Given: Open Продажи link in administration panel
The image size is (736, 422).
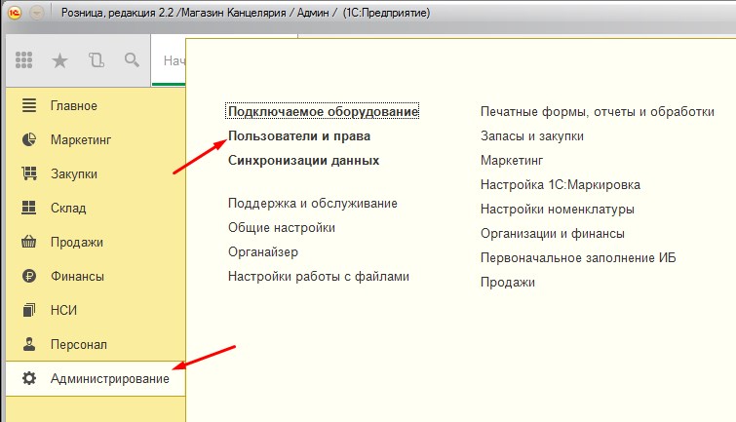Looking at the screenshot, I should point(508,283).
